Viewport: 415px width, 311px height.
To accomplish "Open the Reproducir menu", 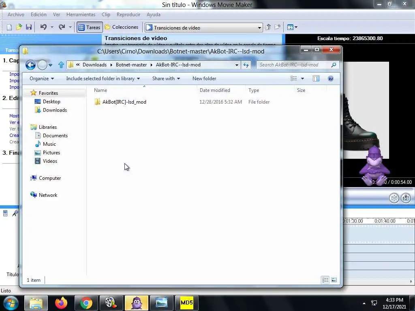I will [128, 15].
